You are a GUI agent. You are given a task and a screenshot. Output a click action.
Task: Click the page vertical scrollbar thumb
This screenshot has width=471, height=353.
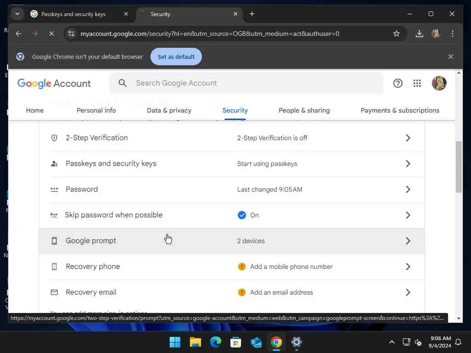[x=459, y=166]
